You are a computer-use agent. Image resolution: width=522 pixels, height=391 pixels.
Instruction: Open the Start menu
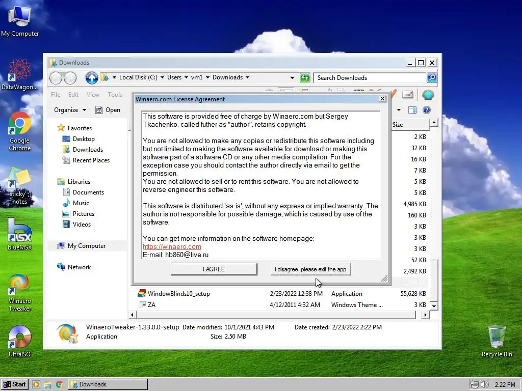14,384
